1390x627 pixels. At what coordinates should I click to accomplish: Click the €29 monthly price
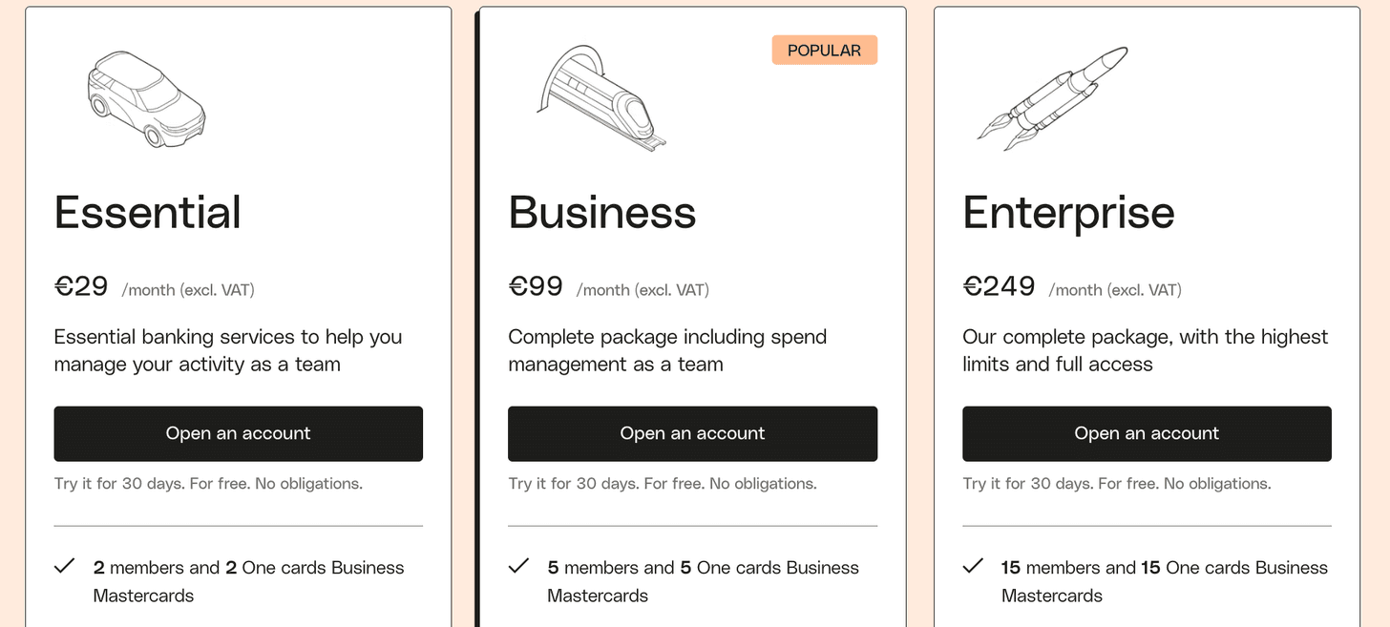pyautogui.click(x=82, y=286)
